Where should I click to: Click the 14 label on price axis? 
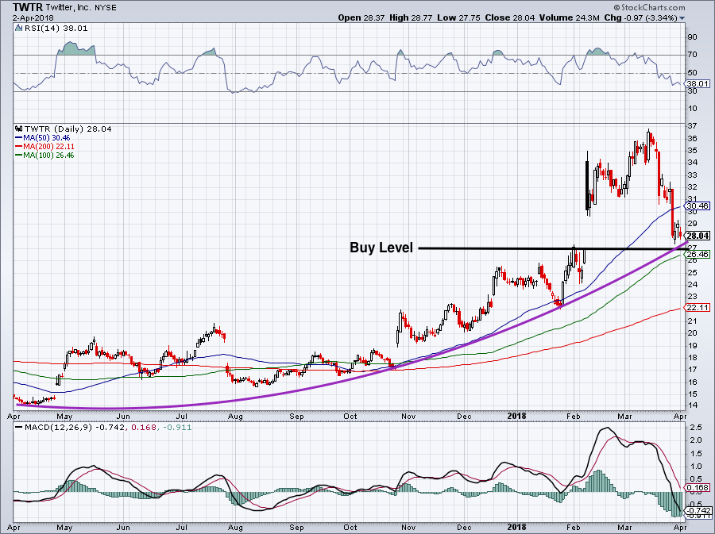[692, 405]
